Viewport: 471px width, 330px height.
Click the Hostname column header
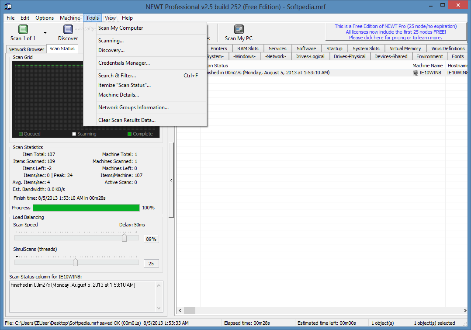(x=457, y=66)
